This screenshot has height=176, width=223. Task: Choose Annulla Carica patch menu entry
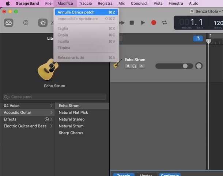86,12
